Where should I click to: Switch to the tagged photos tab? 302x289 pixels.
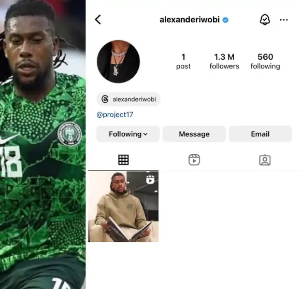point(265,160)
